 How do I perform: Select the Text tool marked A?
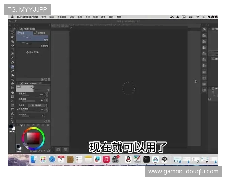[12, 114]
